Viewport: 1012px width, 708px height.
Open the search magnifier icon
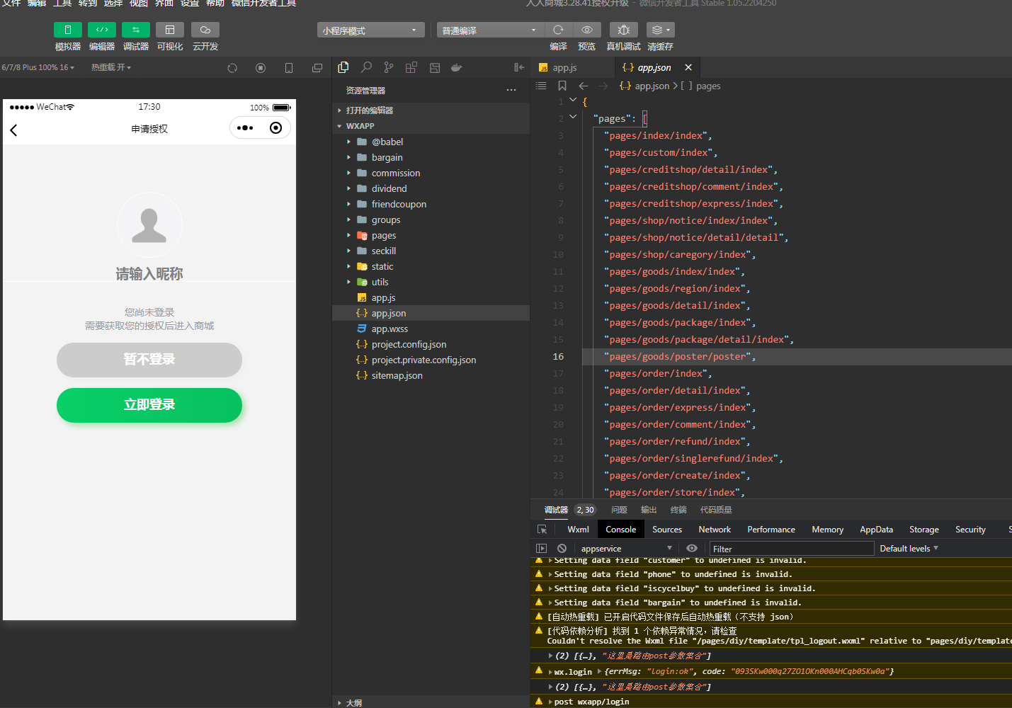(x=366, y=67)
